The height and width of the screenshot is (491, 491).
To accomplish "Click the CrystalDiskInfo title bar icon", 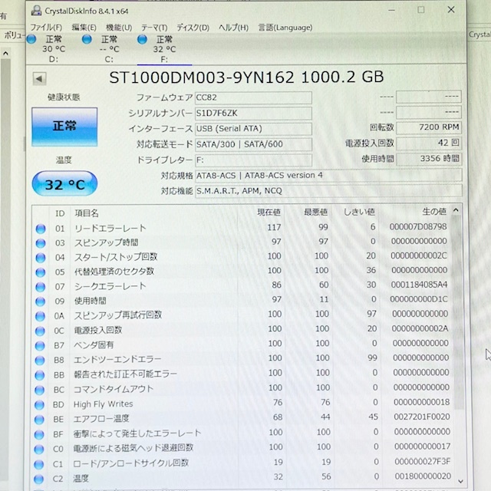I will click(x=37, y=11).
